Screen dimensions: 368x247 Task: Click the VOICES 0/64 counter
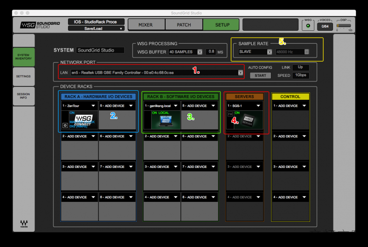[x=325, y=26]
